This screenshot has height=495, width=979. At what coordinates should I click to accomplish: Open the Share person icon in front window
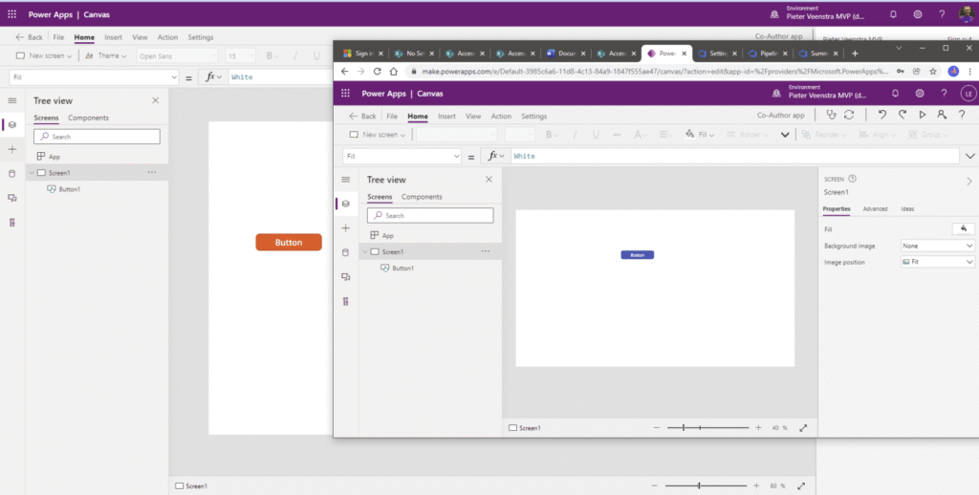tap(942, 115)
